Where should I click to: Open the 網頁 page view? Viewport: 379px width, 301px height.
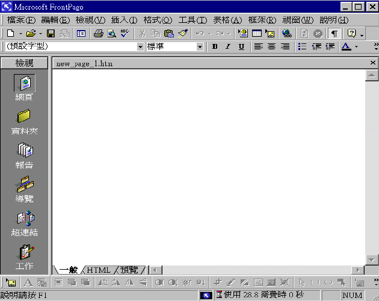click(x=24, y=87)
